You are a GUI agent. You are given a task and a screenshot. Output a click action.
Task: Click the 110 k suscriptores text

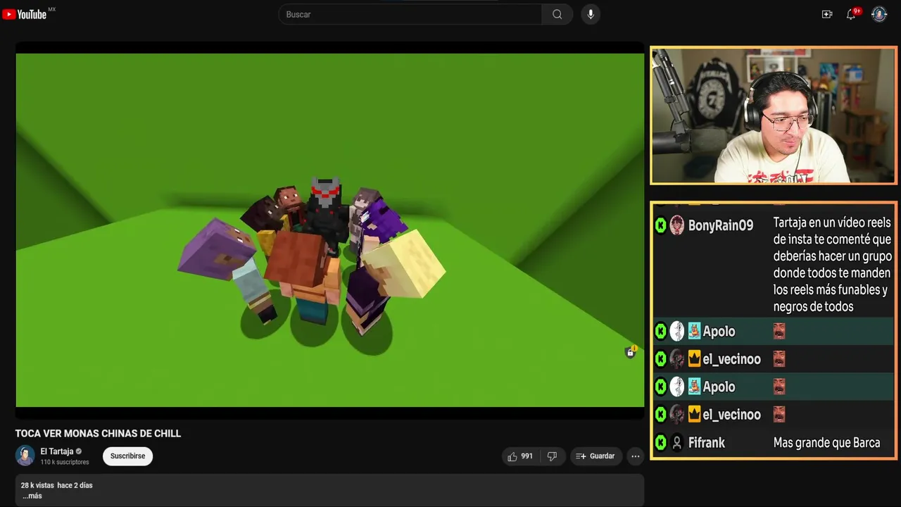[65, 462]
